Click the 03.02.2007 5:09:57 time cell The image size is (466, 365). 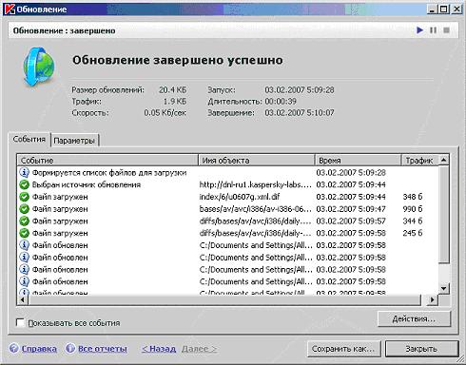coord(351,221)
